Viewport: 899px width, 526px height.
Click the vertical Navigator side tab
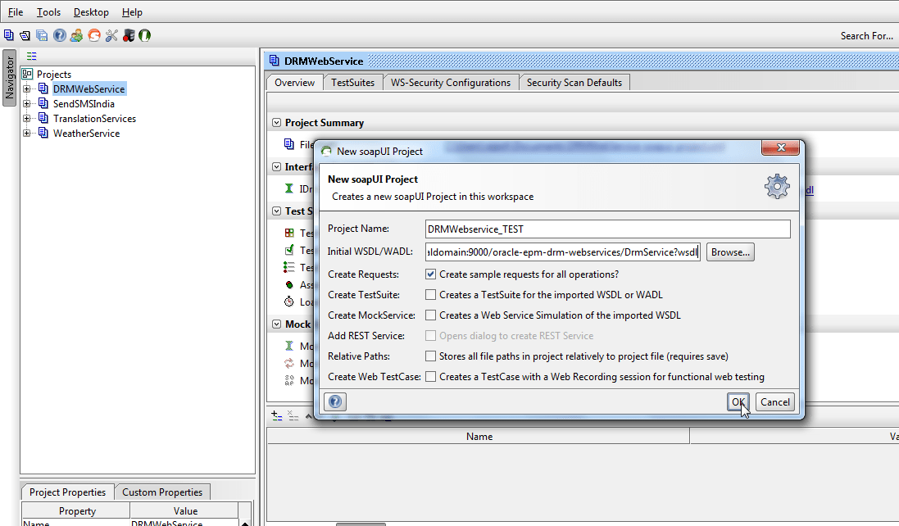pyautogui.click(x=9, y=78)
